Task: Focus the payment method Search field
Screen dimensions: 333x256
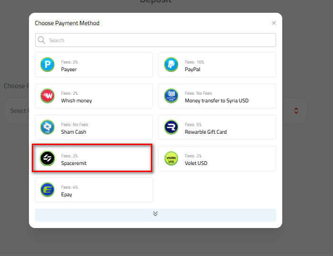Action: (x=156, y=40)
